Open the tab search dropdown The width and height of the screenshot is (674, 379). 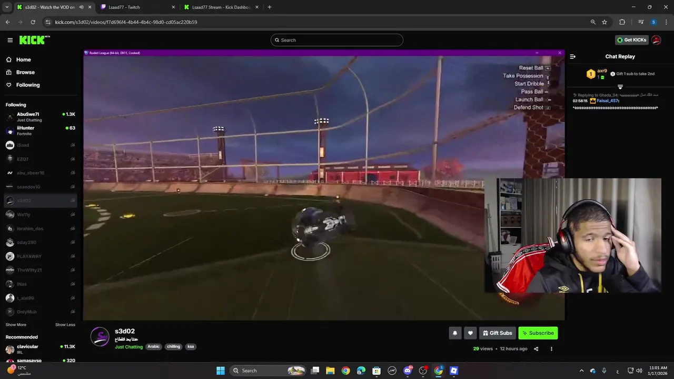(7, 7)
